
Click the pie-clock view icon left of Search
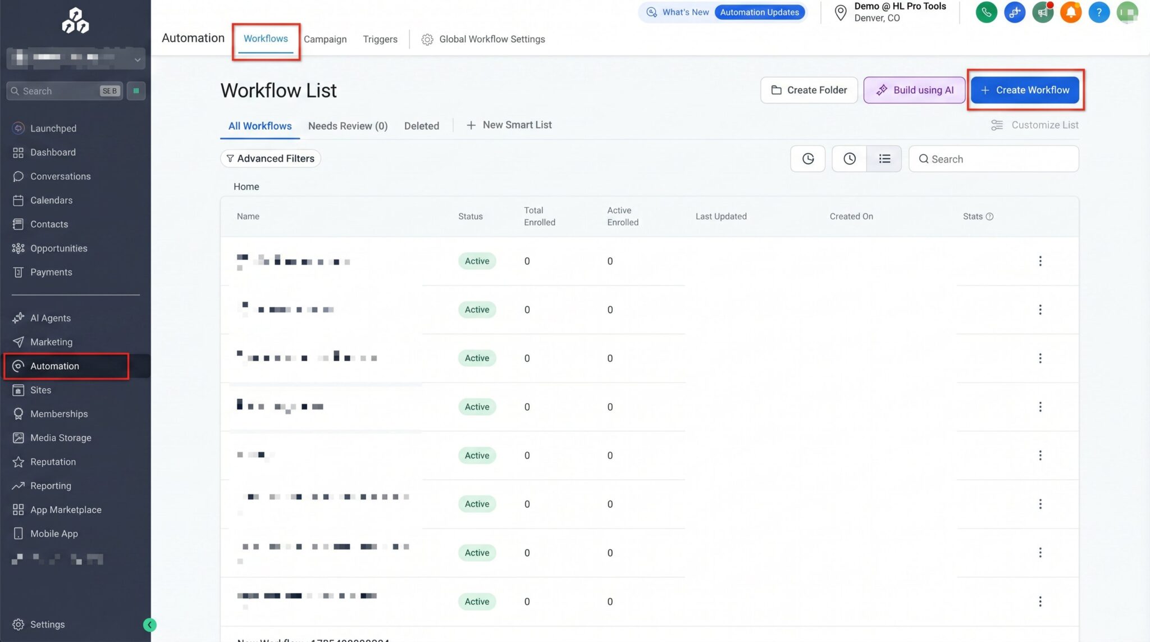(807, 159)
